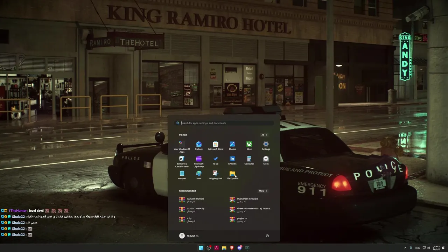The height and width of the screenshot is (252, 448).
Task: Expand the system tray hidden icons chevron
Action: tap(405, 248)
